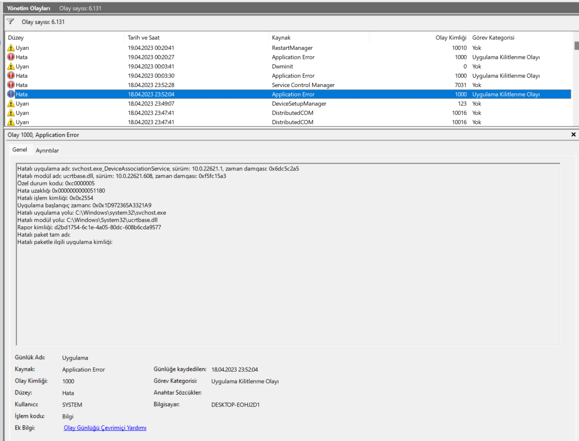579x441 pixels.
Task: Click warning icon of Dwminit row
Action: pyautogui.click(x=11, y=66)
